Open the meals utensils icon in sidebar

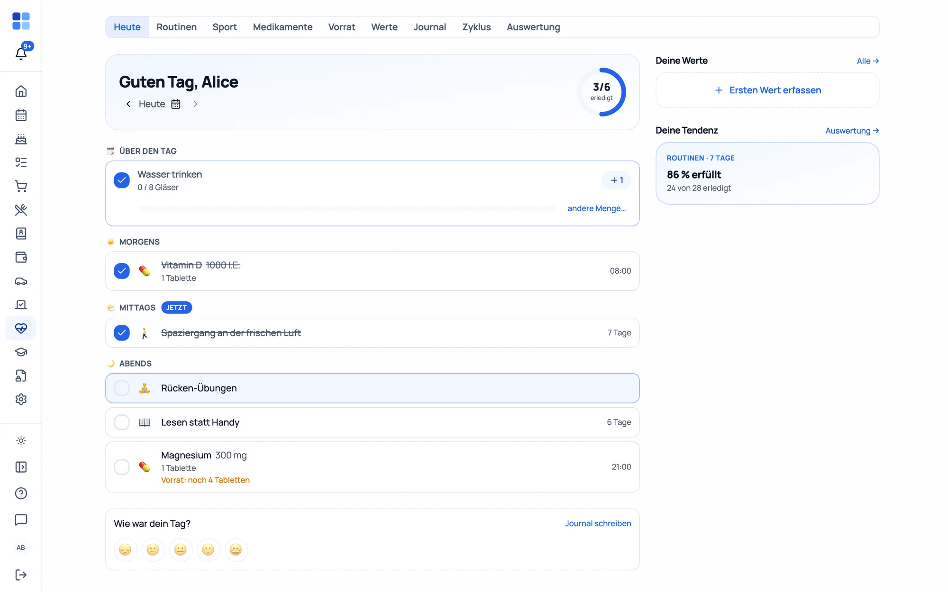[x=21, y=210]
